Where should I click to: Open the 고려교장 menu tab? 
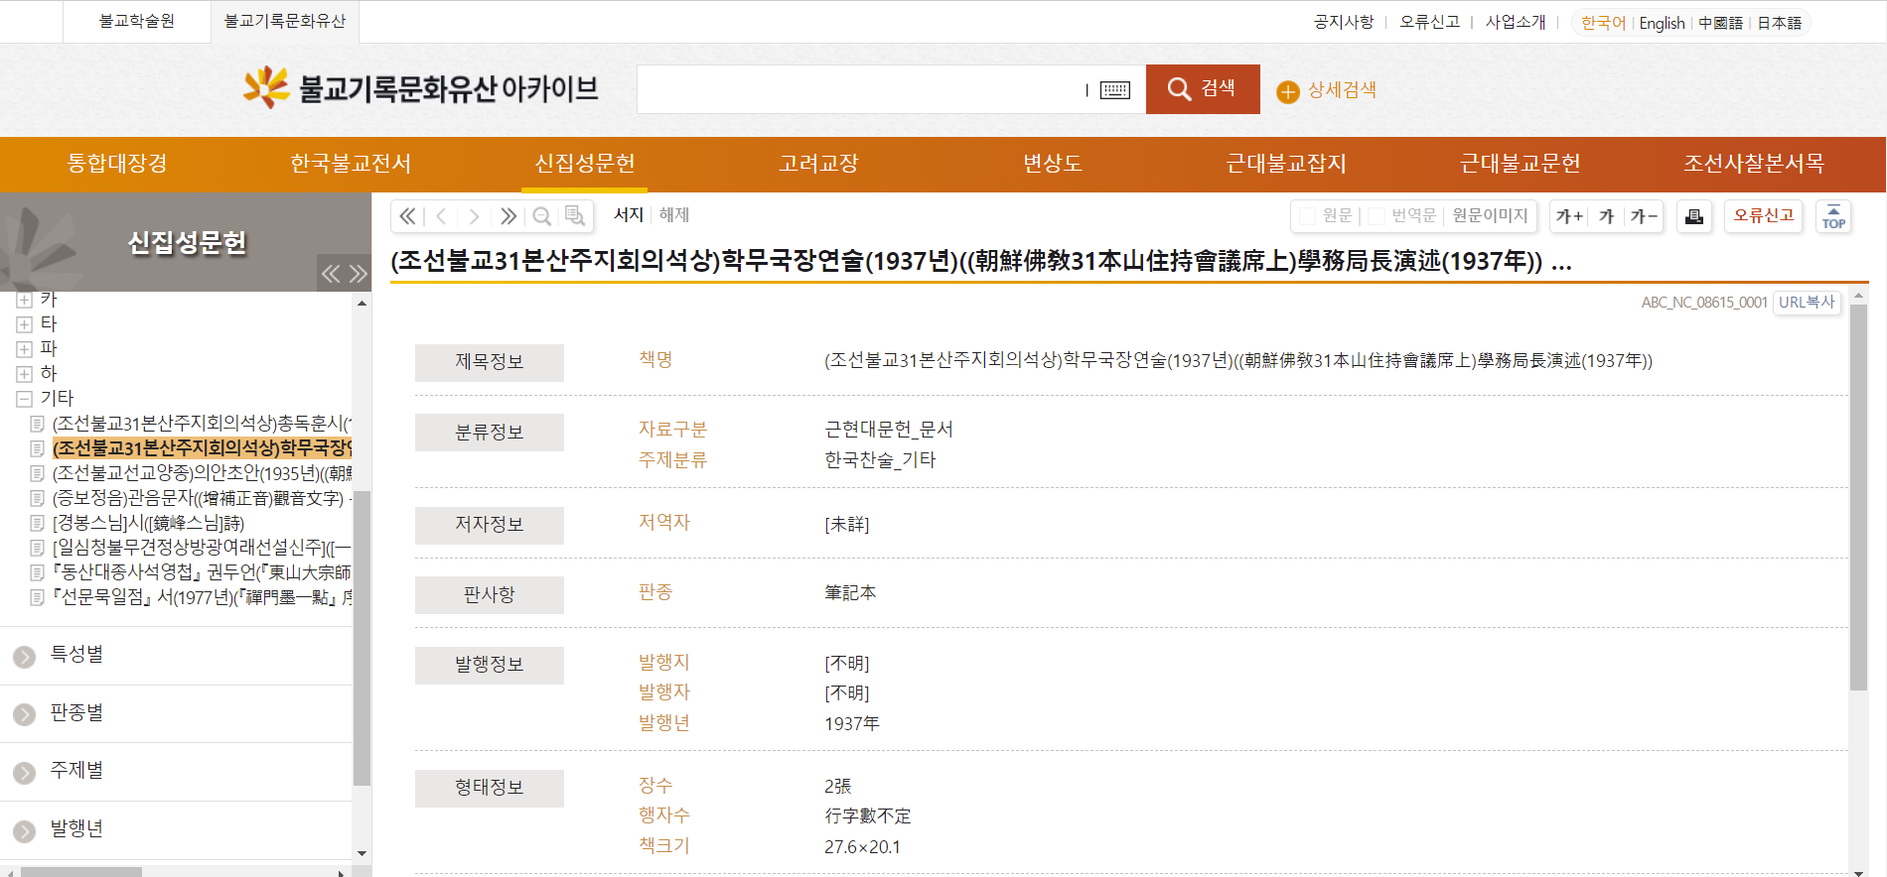(818, 164)
